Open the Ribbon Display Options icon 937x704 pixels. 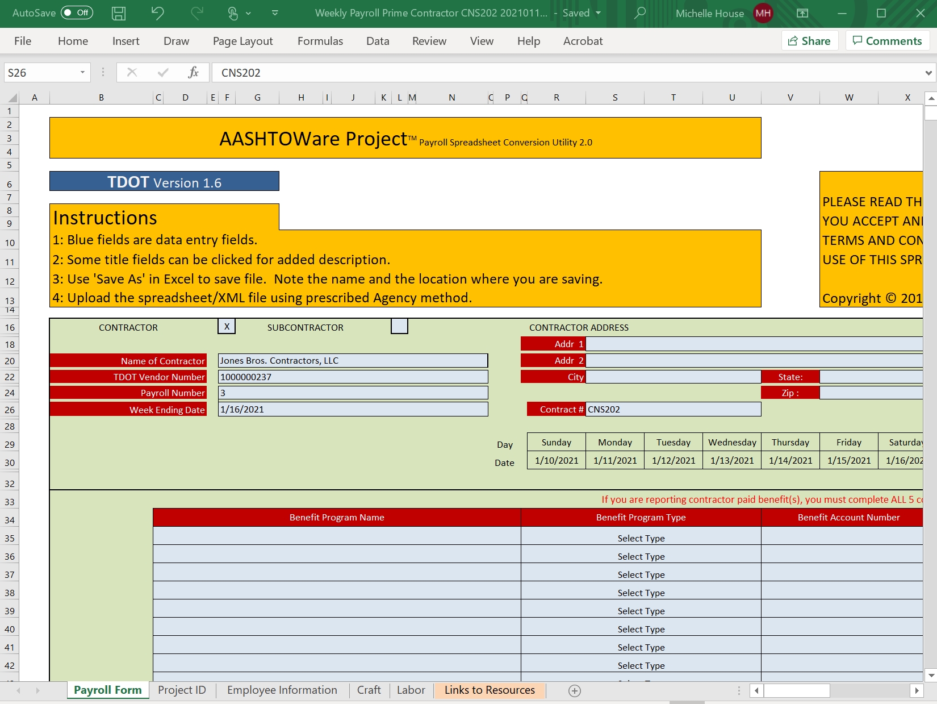point(802,13)
